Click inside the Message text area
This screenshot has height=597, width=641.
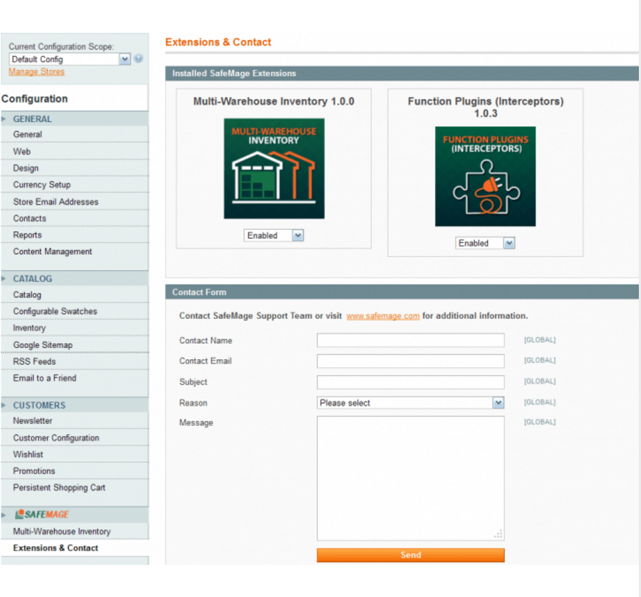(410, 478)
